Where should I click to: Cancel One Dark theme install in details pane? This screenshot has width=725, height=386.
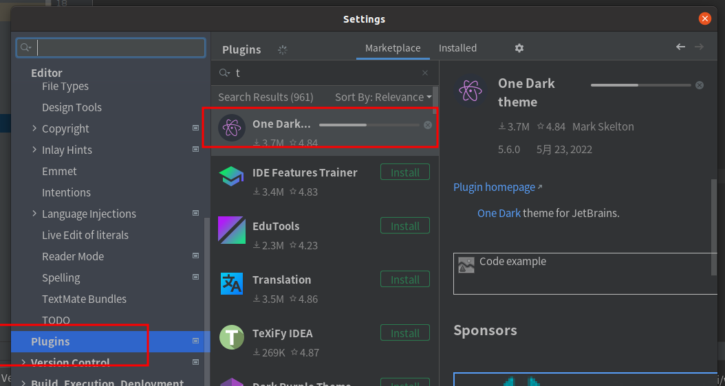point(700,85)
